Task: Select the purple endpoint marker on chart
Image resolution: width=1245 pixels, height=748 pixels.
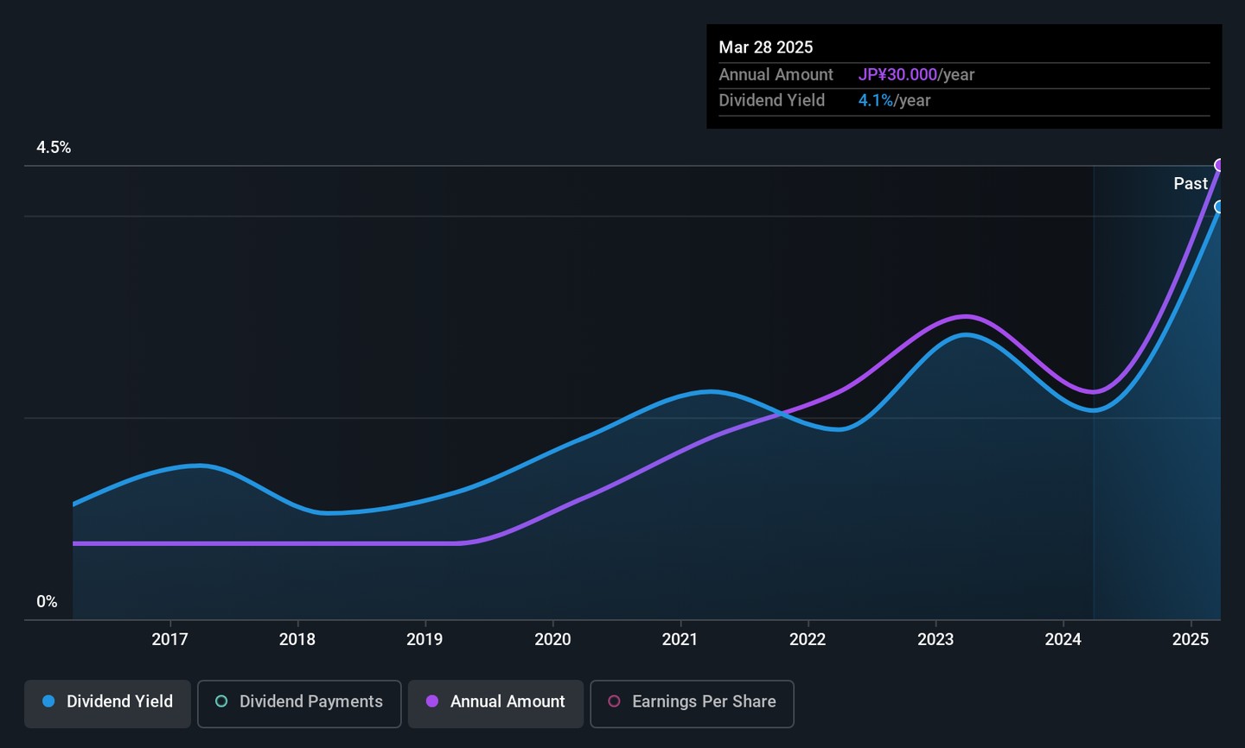Action: coord(1219,165)
